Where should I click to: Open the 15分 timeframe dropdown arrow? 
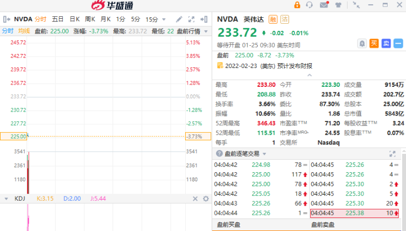pyautogui.click(x=163, y=19)
